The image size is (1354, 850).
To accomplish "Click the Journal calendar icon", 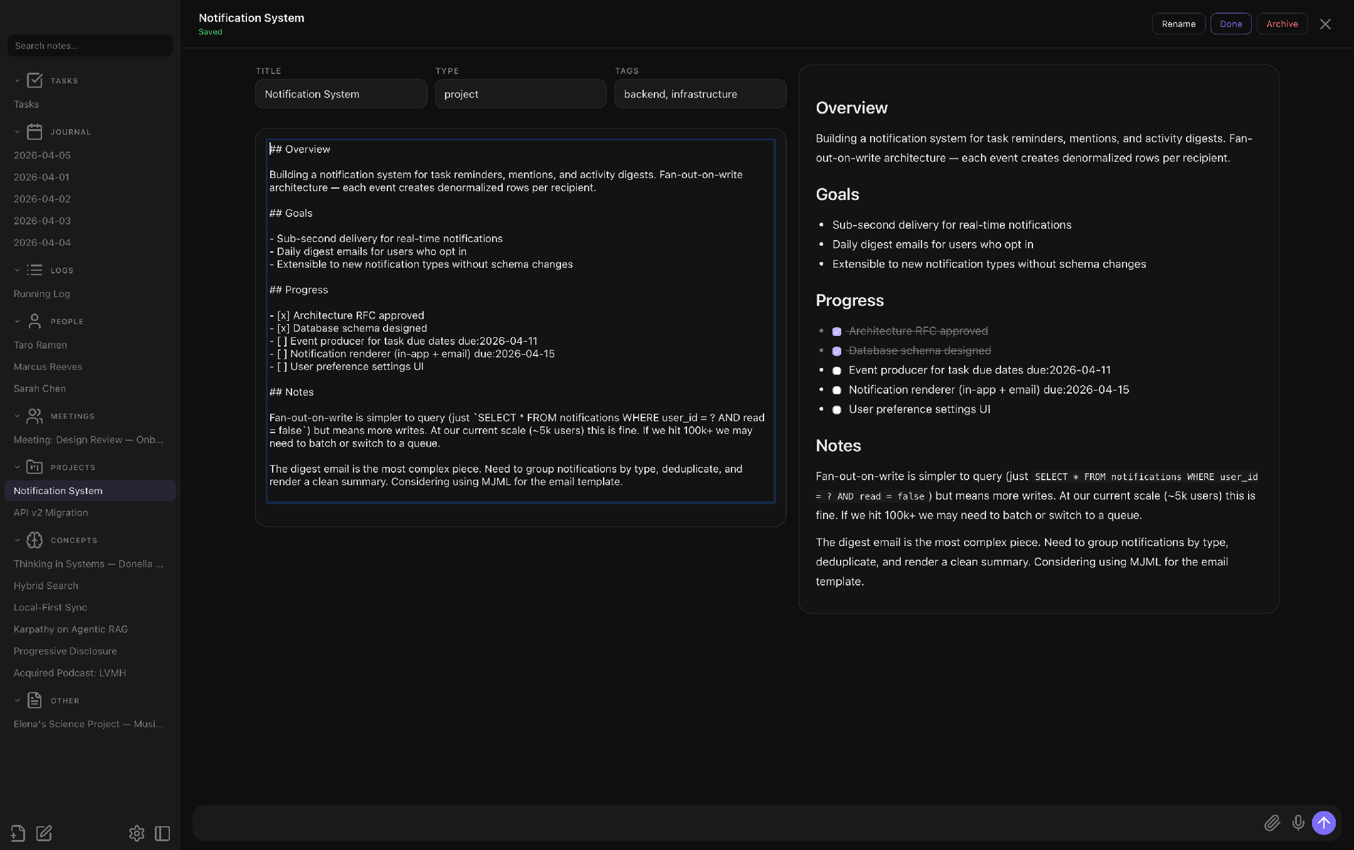I will click(35, 132).
